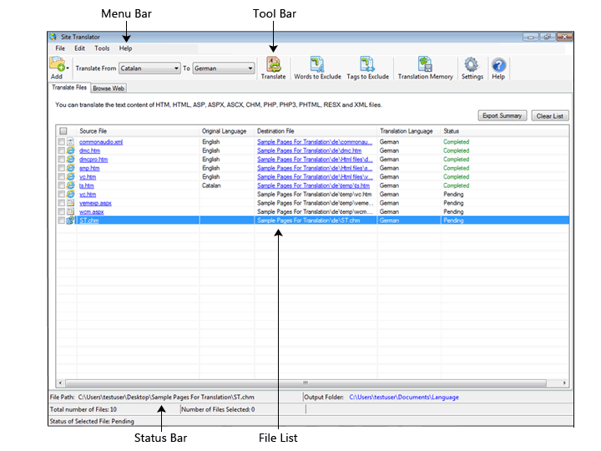The width and height of the screenshot is (601, 451).
Task: Click help file icon beside ST.chm
Action: pyautogui.click(x=70, y=220)
